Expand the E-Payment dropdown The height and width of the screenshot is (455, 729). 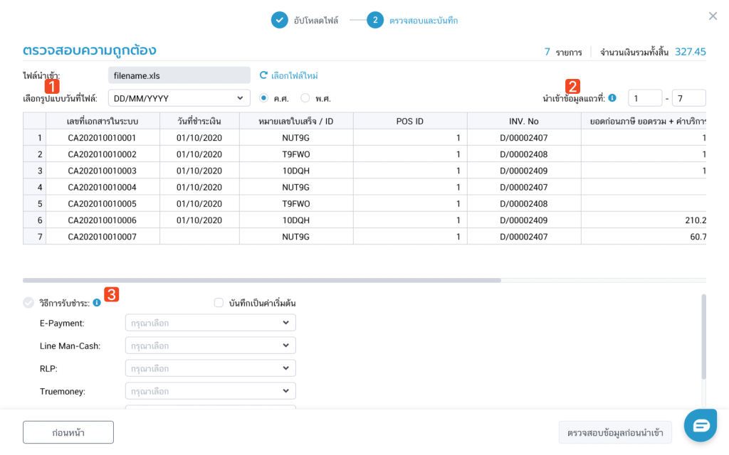[210, 323]
